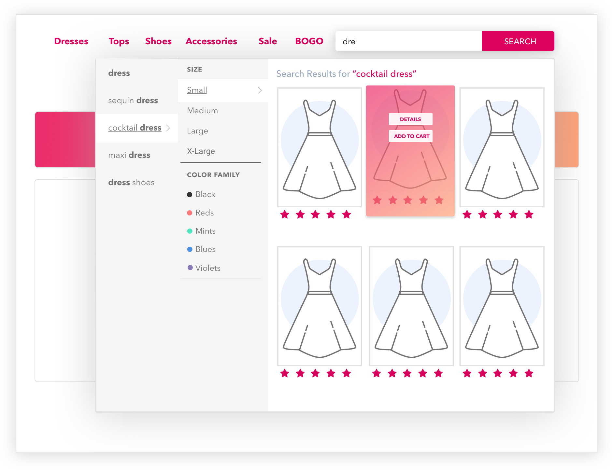Image resolution: width=613 pixels, height=470 pixels.
Task: Click first star under bottom-middle dress
Action: coord(377,373)
